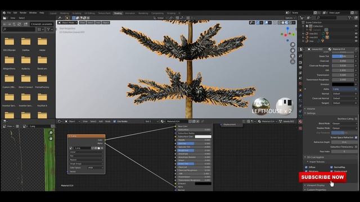The width and height of the screenshot is (360, 202).
Task: Open Blend Mode dropdown
Action: (345, 123)
